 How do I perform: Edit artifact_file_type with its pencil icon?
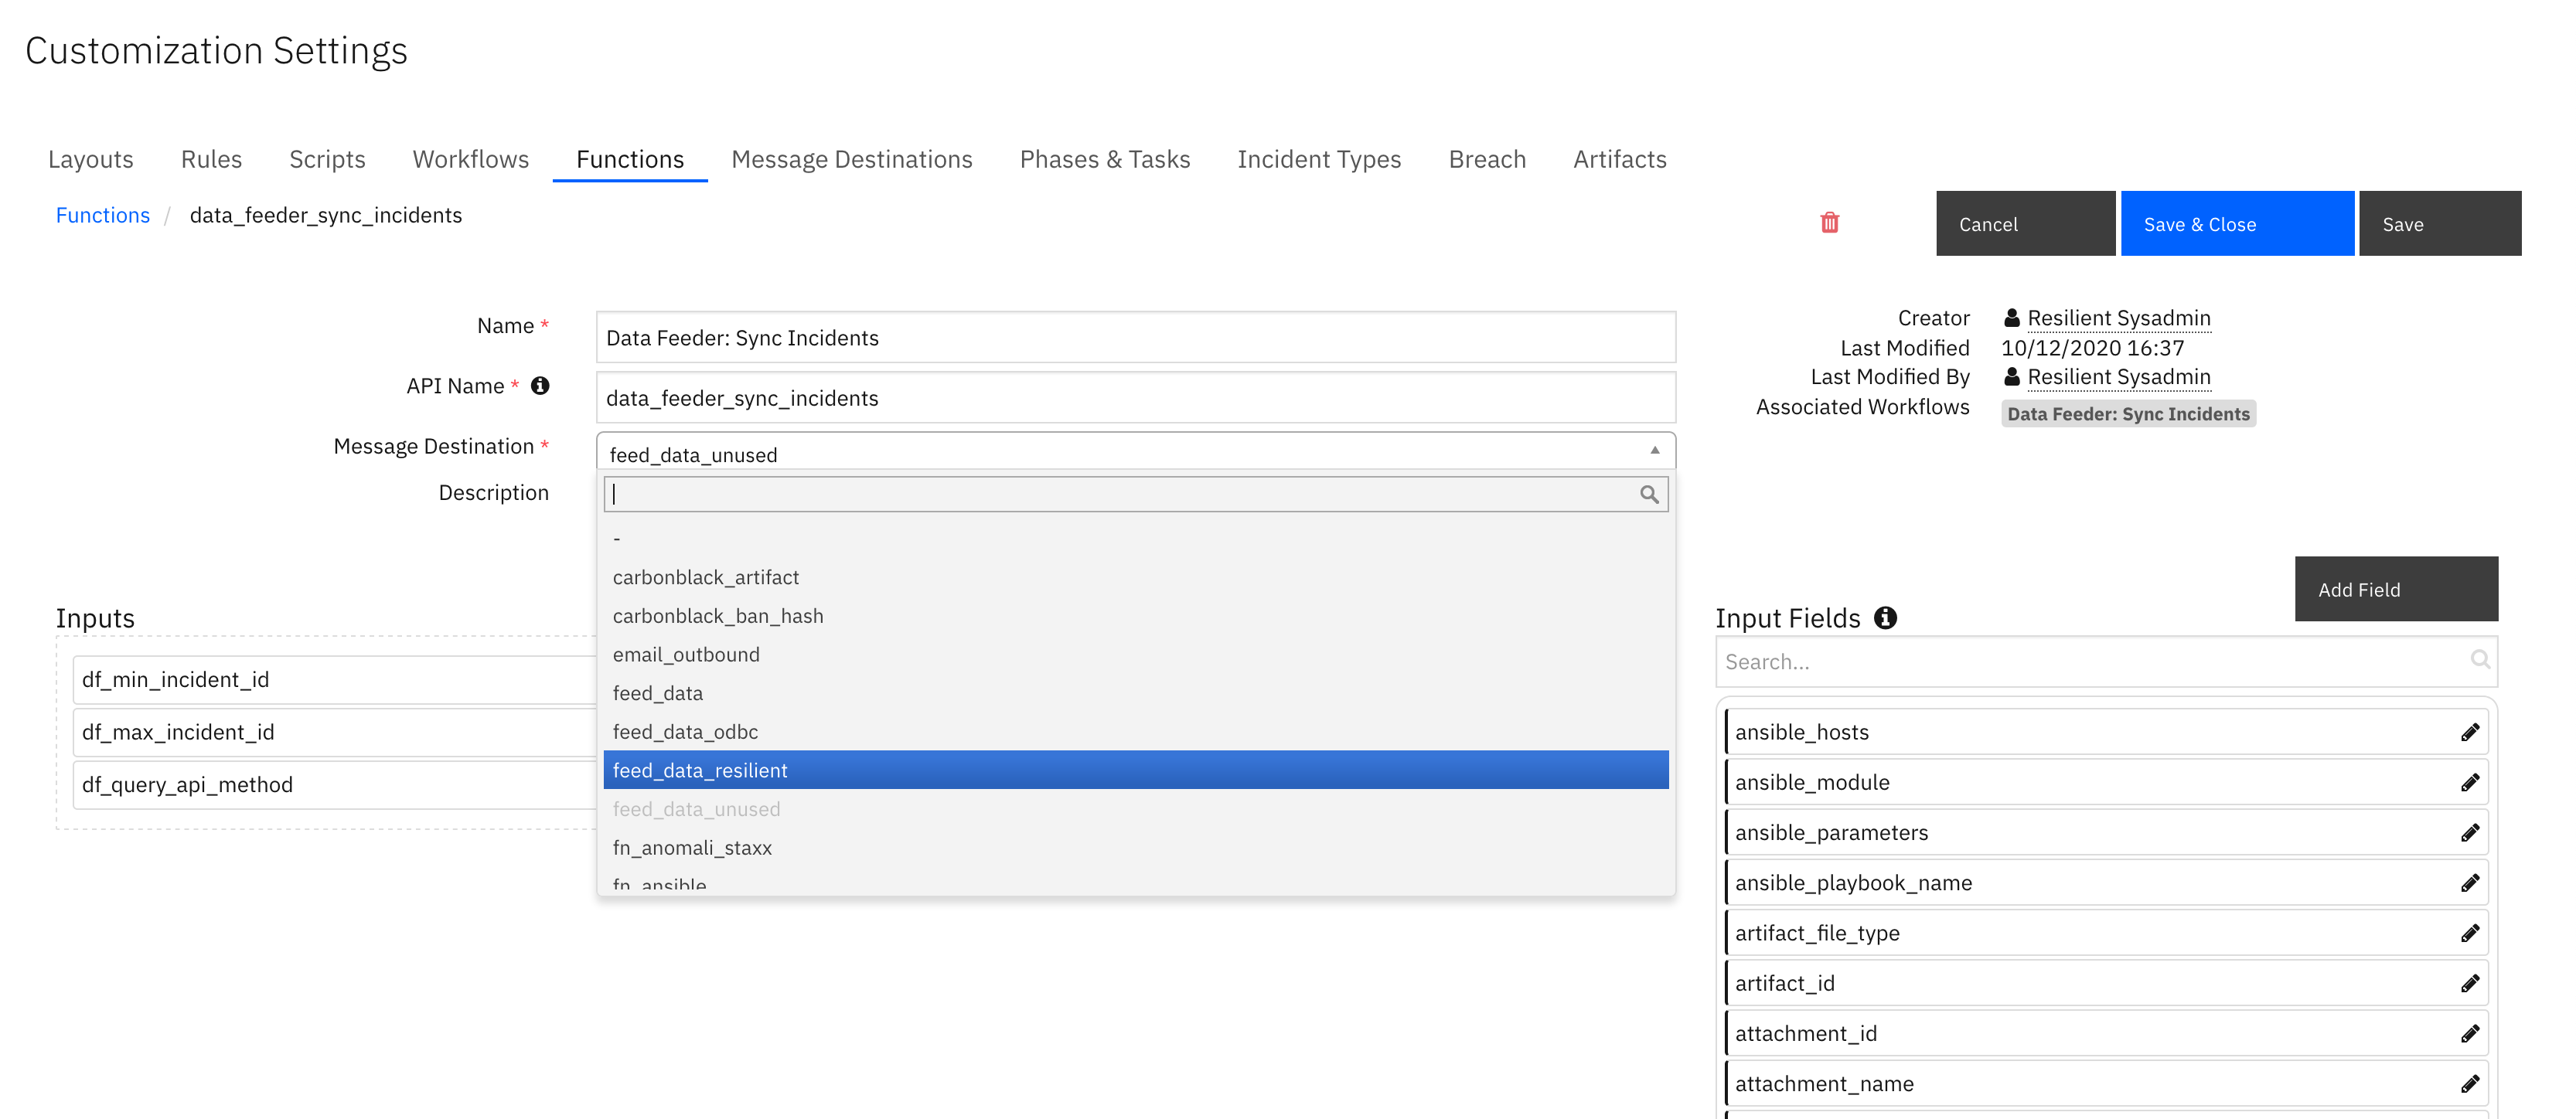(2469, 933)
